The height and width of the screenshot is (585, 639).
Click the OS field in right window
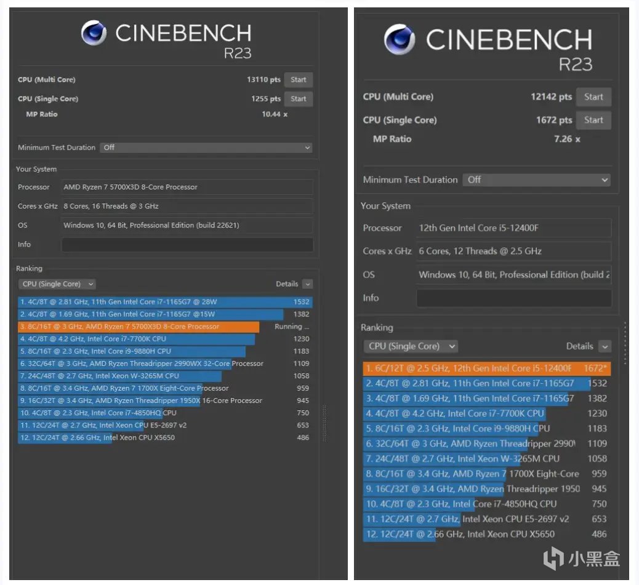click(x=514, y=275)
